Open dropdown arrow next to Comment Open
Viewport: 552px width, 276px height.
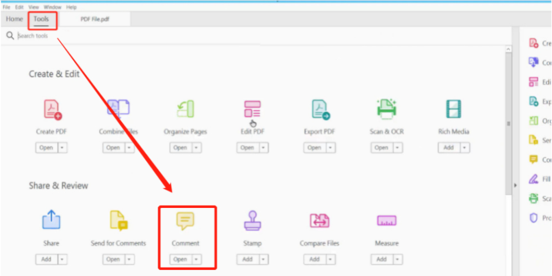point(197,259)
